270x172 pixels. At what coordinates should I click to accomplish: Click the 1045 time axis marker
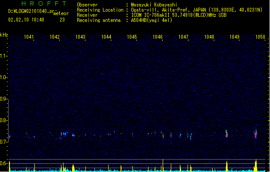click(x=132, y=37)
